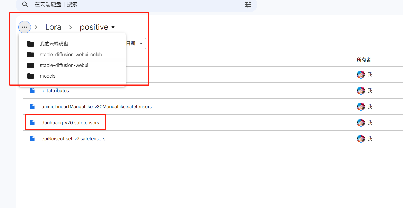This screenshot has height=208, width=403.
Task: Select stable-diffusion-webui-colab from the breadcrumb menu
Action: pos(71,55)
